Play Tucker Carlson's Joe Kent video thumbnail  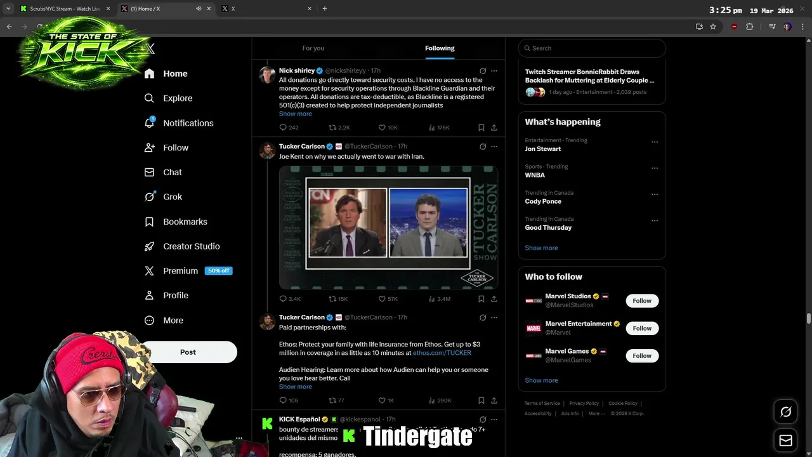[x=388, y=227]
